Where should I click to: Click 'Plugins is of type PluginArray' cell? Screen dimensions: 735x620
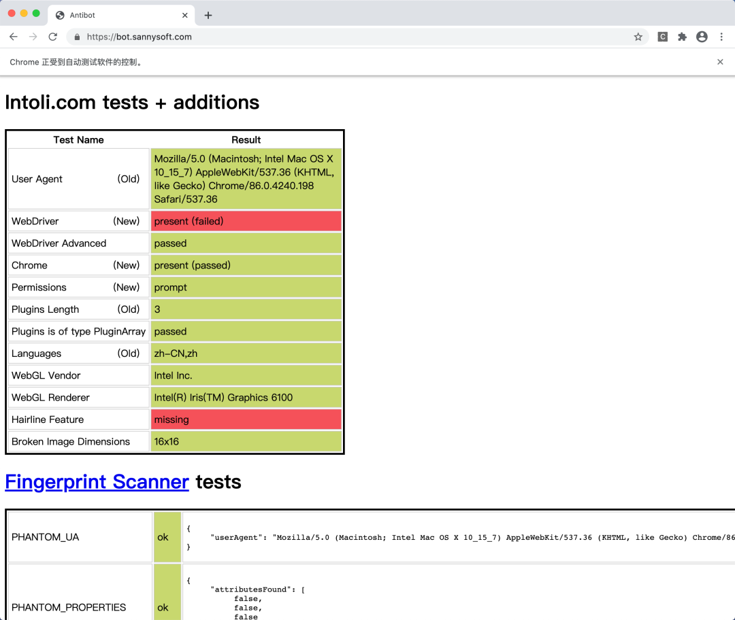click(x=79, y=331)
